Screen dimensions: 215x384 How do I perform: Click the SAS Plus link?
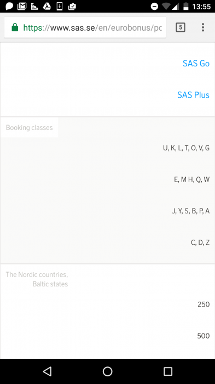click(x=193, y=95)
